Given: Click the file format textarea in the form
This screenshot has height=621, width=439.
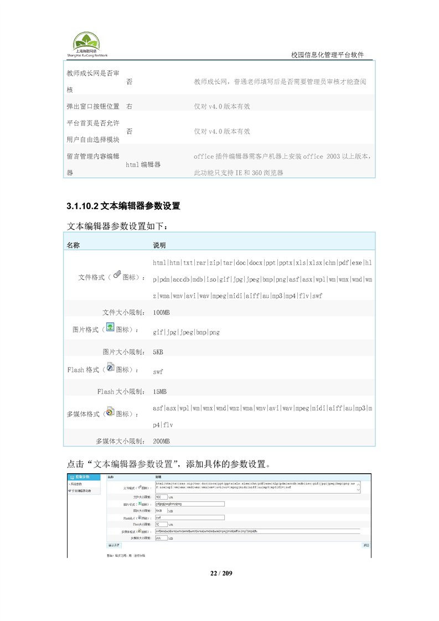Looking at the screenshot, I should click(x=258, y=487).
